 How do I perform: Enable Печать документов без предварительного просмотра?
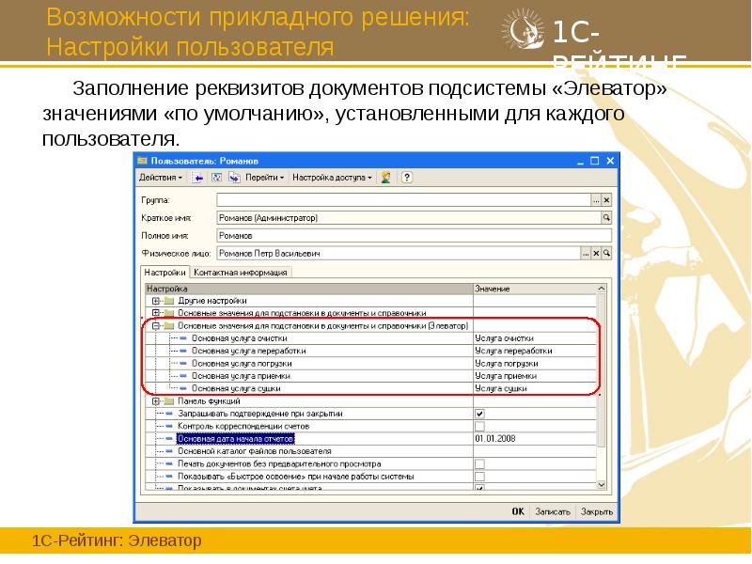(x=479, y=463)
